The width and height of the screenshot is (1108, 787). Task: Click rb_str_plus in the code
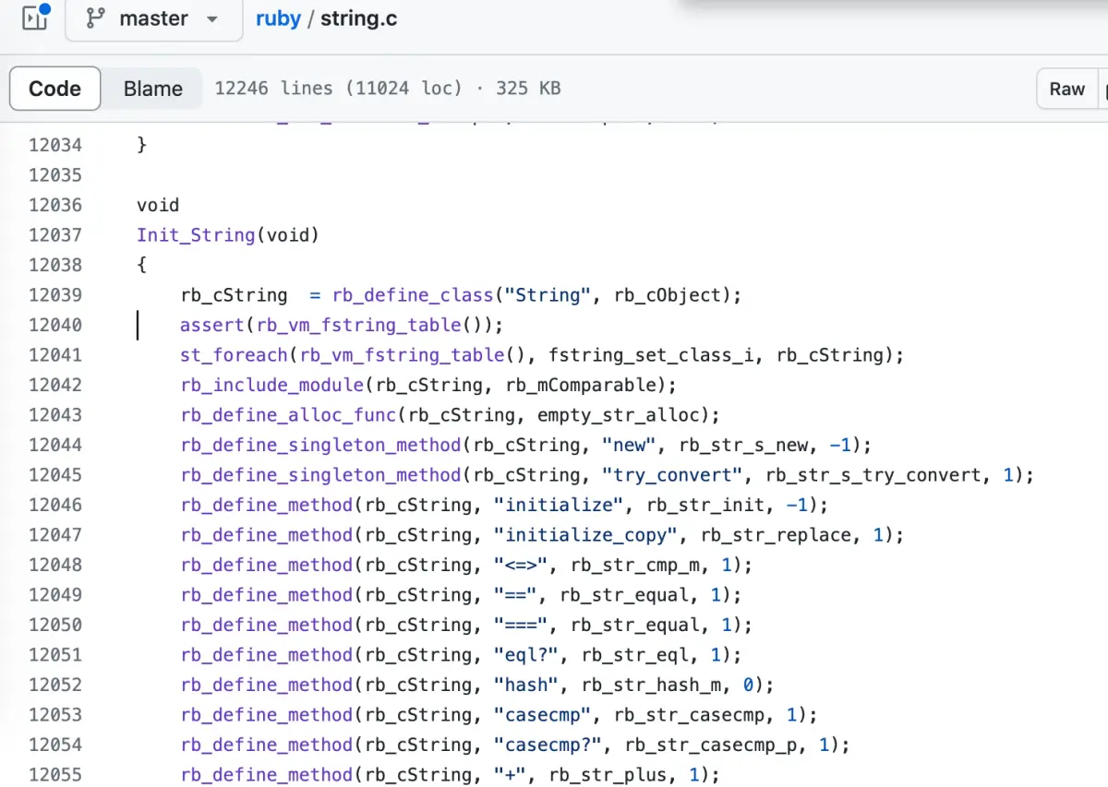tap(608, 775)
